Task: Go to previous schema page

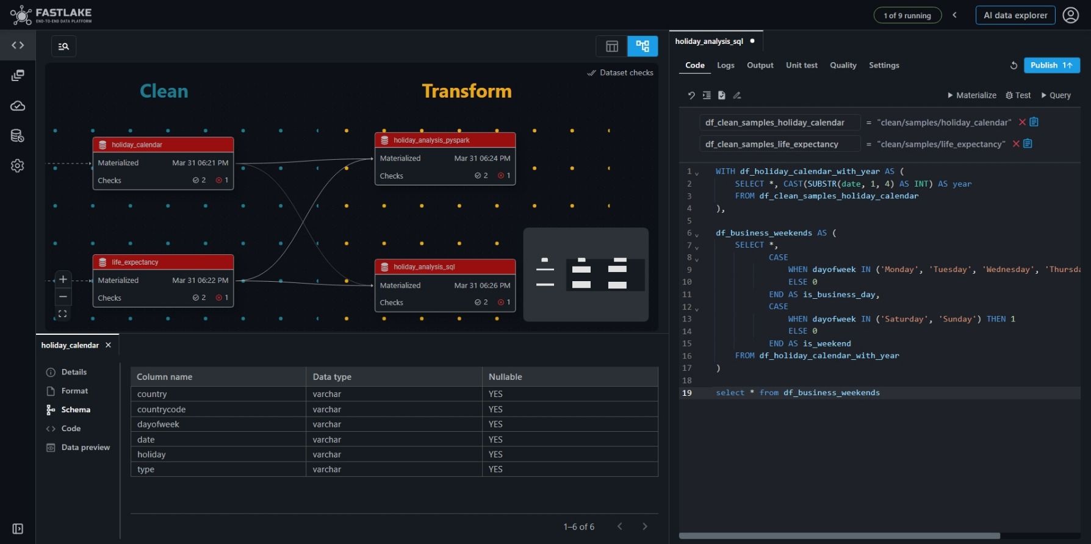Action: click(620, 526)
